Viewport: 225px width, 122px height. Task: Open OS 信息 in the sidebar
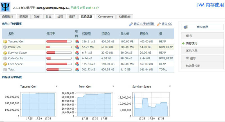click(x=202, y=58)
